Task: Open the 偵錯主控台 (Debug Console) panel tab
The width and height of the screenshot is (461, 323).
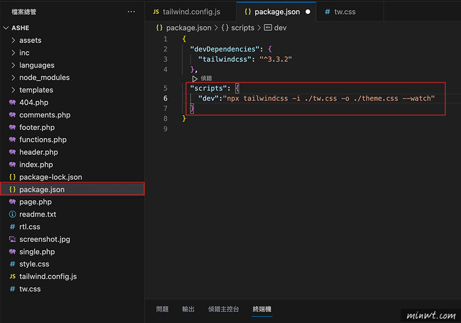Action: click(223, 309)
